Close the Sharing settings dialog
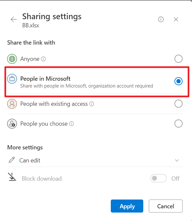Screen dimensions: 192x221 (176, 19)
